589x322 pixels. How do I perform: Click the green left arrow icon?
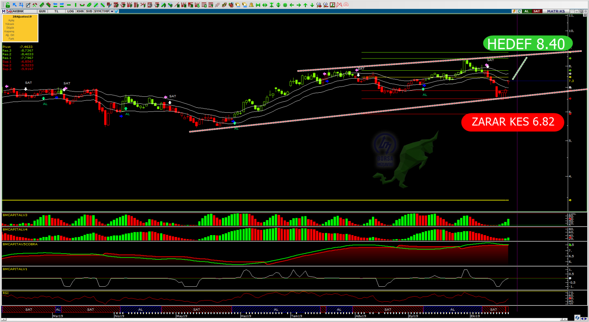292,5
